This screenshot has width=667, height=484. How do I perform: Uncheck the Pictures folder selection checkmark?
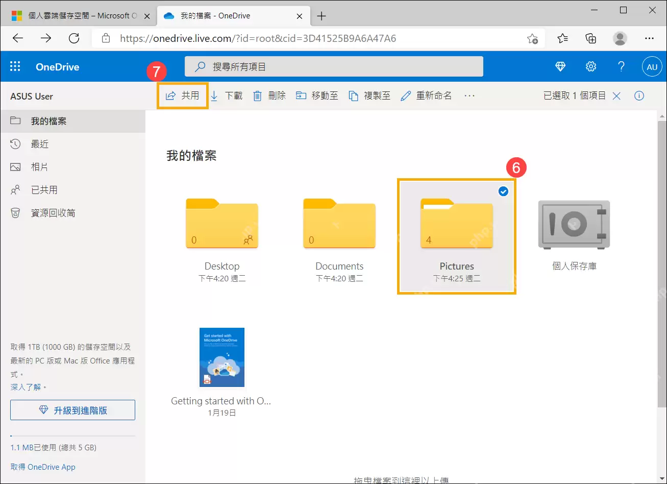tap(503, 191)
